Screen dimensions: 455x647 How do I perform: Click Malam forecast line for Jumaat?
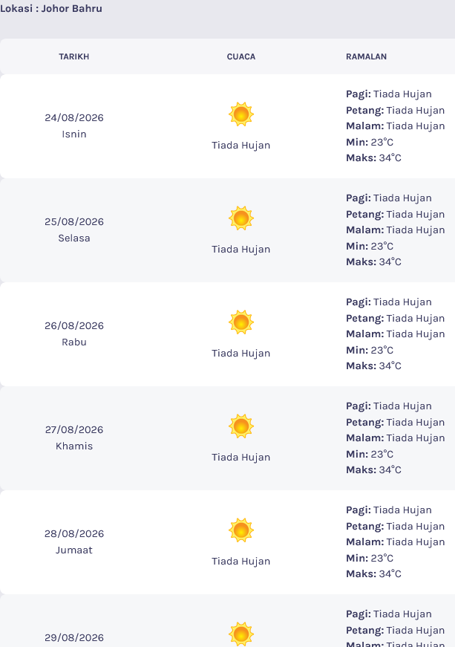395,542
